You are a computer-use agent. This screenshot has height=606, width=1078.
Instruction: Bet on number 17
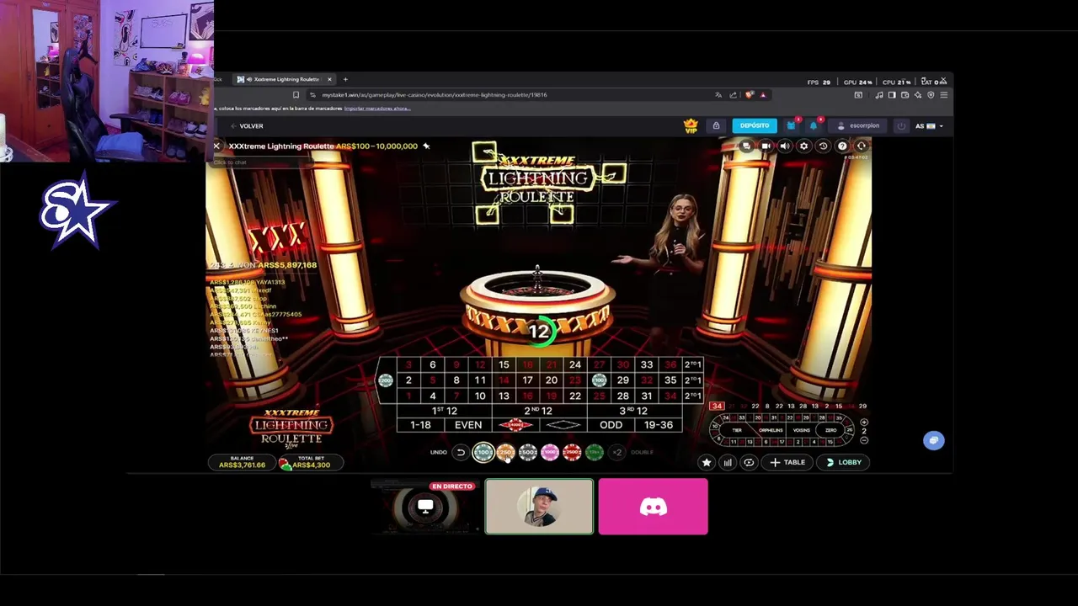click(x=527, y=380)
